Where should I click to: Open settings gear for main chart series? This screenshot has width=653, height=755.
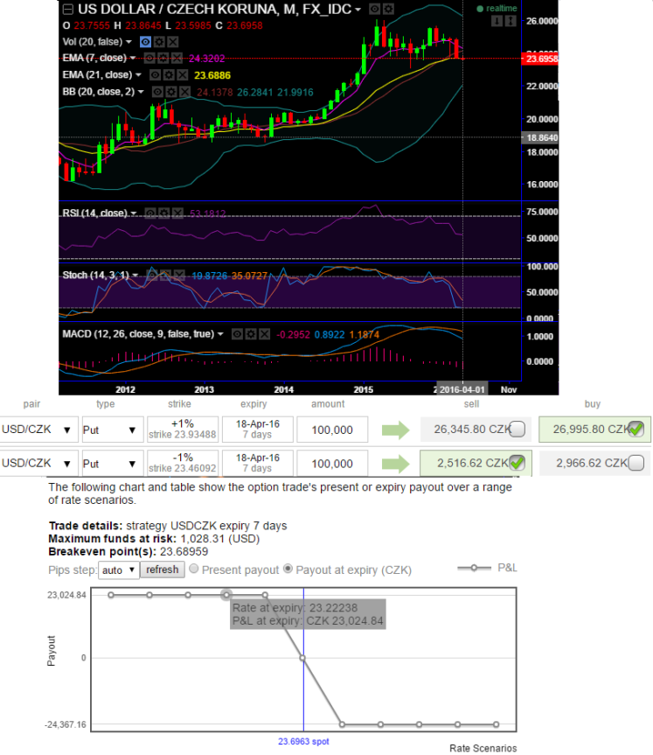click(x=388, y=9)
